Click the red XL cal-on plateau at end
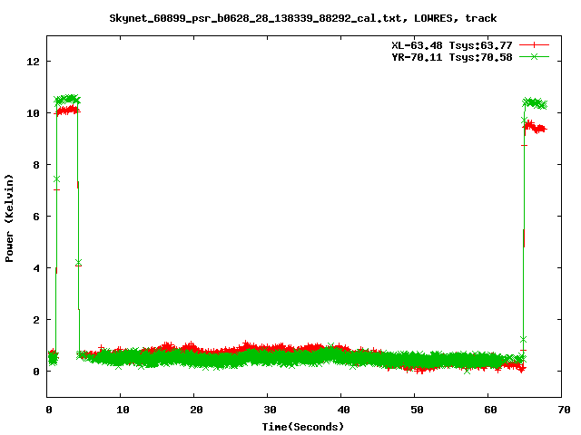 point(536,127)
